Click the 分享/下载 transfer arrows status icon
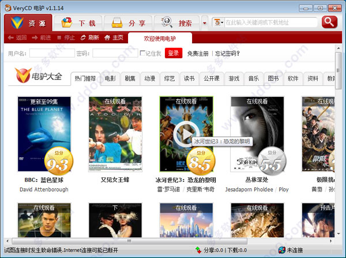346x258 pixels. pos(198,250)
